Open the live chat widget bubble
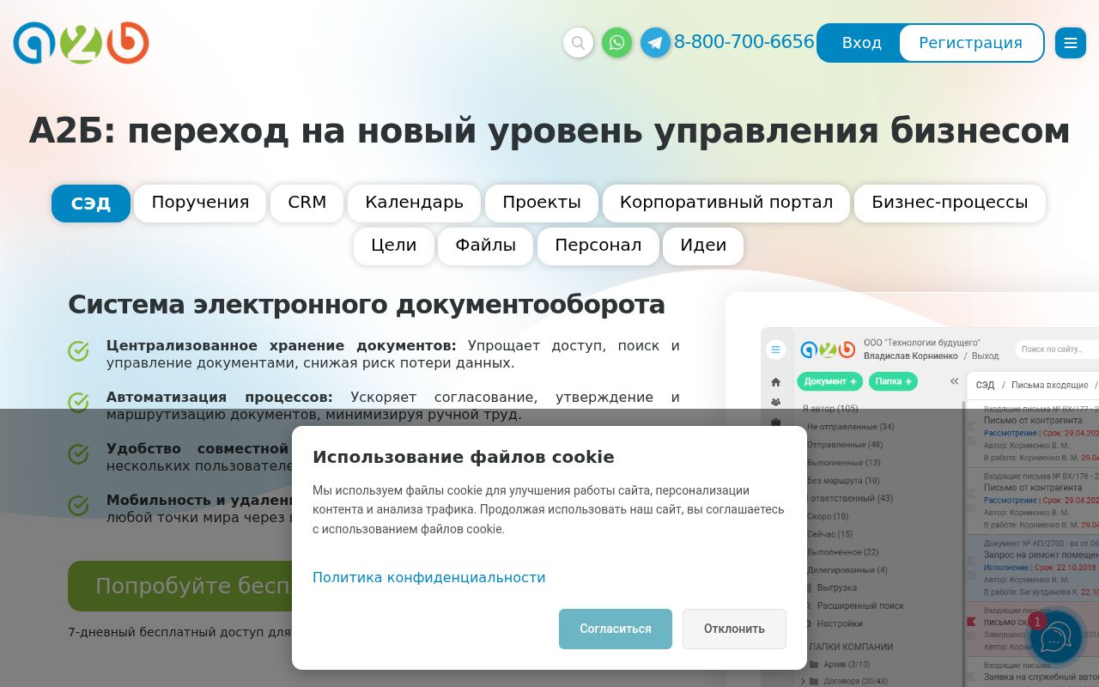 1055,638
